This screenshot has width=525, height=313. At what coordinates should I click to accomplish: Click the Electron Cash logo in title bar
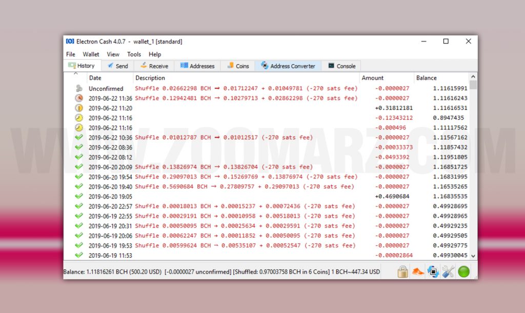point(70,41)
